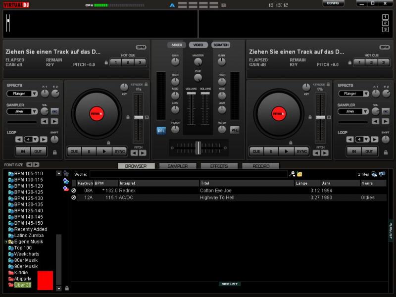Toggle the loop lock on left deck
The image size is (396, 297).
[x=54, y=152]
